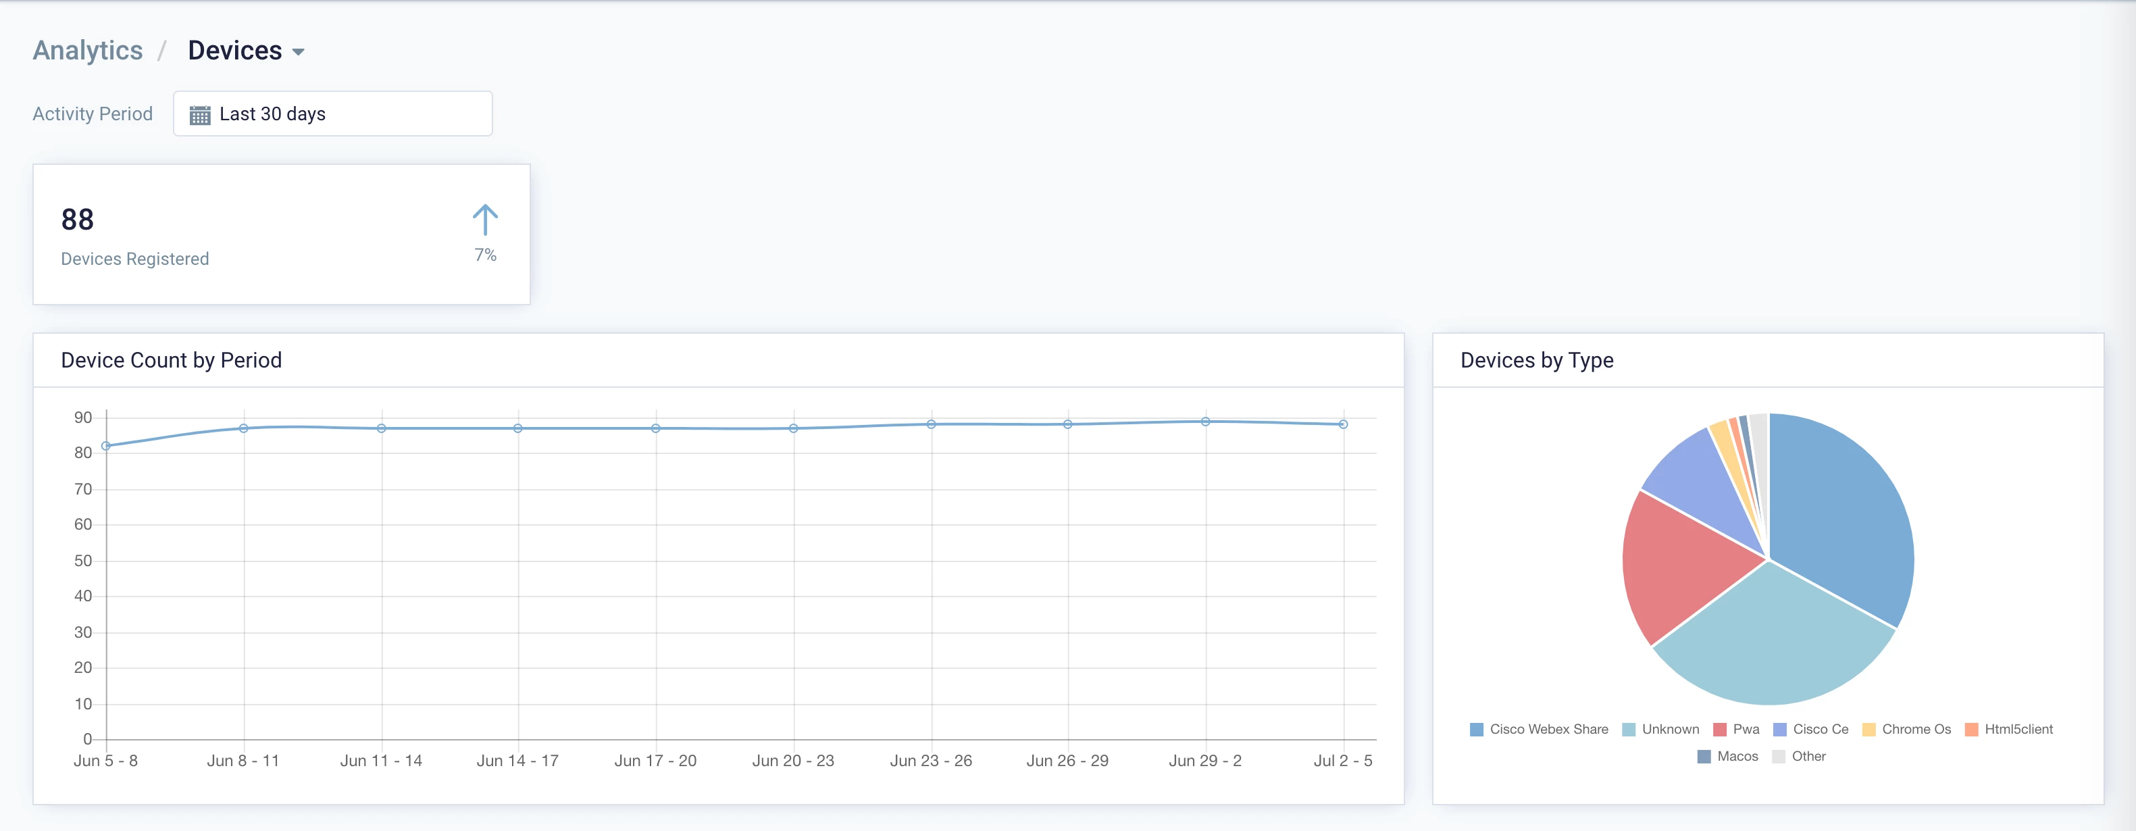
Task: Click the Jun 11 - 14 data point
Action: pyautogui.click(x=382, y=429)
